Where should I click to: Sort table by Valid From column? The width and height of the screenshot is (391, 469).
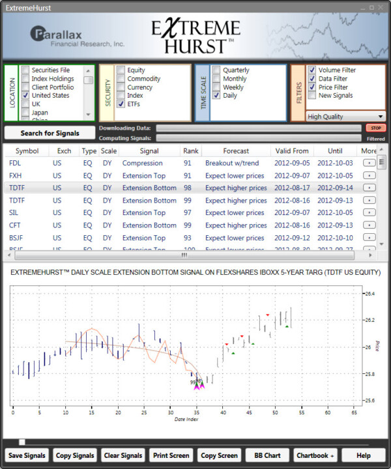(292, 151)
